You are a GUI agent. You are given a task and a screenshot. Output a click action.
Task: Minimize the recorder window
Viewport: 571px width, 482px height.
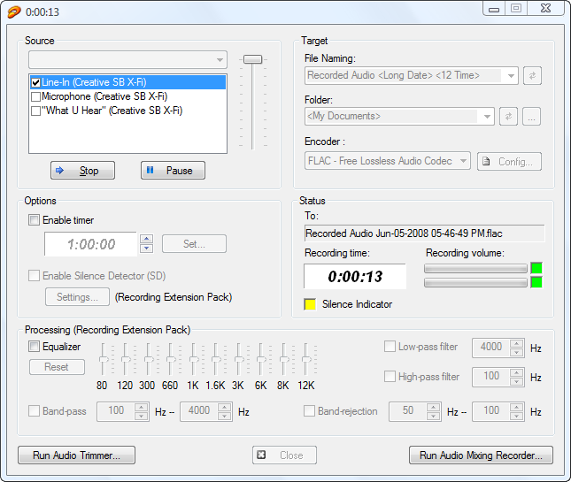point(494,8)
